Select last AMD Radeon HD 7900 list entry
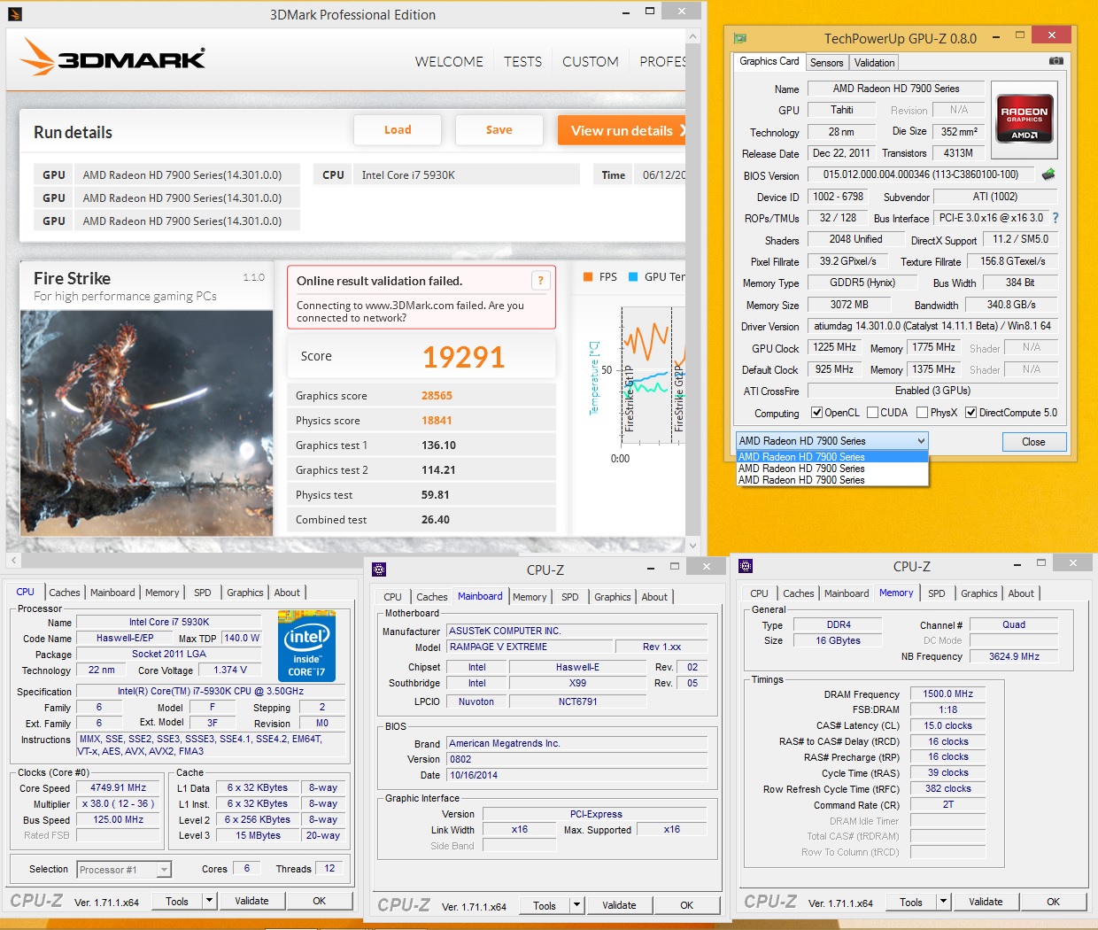 [832, 480]
